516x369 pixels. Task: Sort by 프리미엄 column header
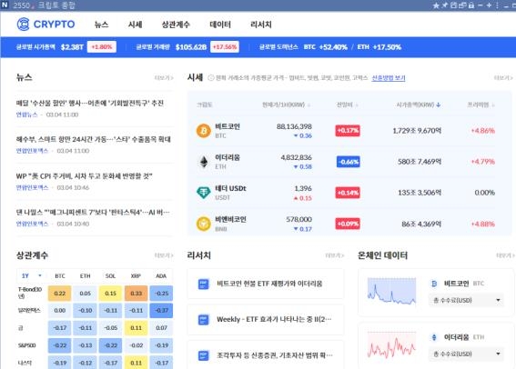tap(481, 105)
